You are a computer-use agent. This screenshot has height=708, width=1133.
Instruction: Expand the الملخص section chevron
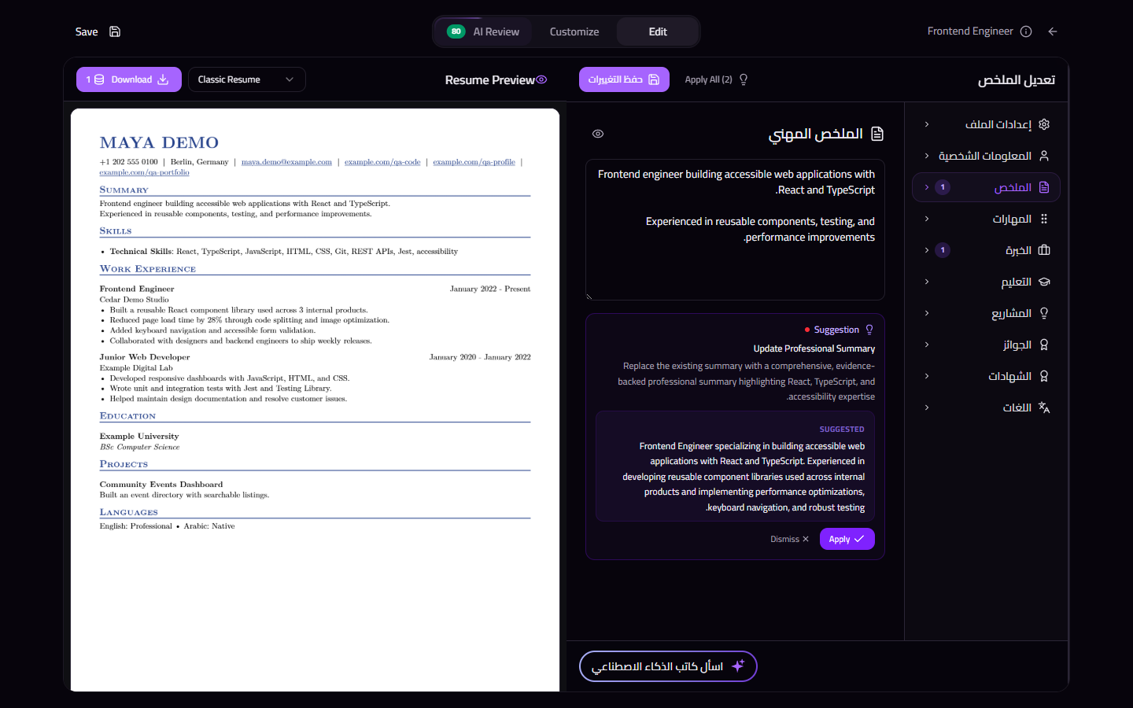click(x=927, y=187)
